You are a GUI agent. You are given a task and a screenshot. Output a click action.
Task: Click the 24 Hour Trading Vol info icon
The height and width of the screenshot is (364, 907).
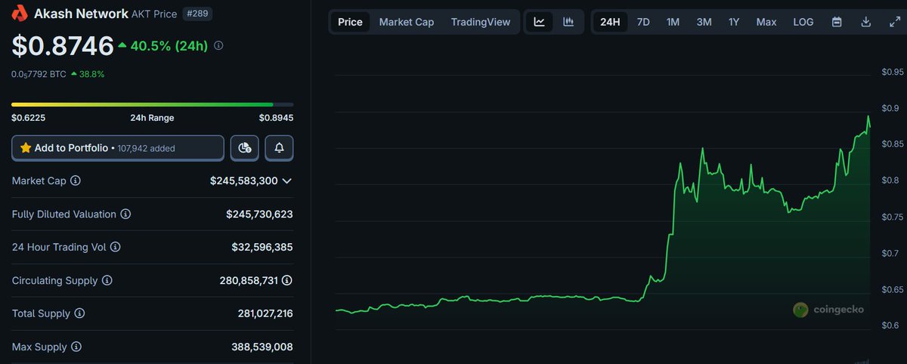pos(115,247)
